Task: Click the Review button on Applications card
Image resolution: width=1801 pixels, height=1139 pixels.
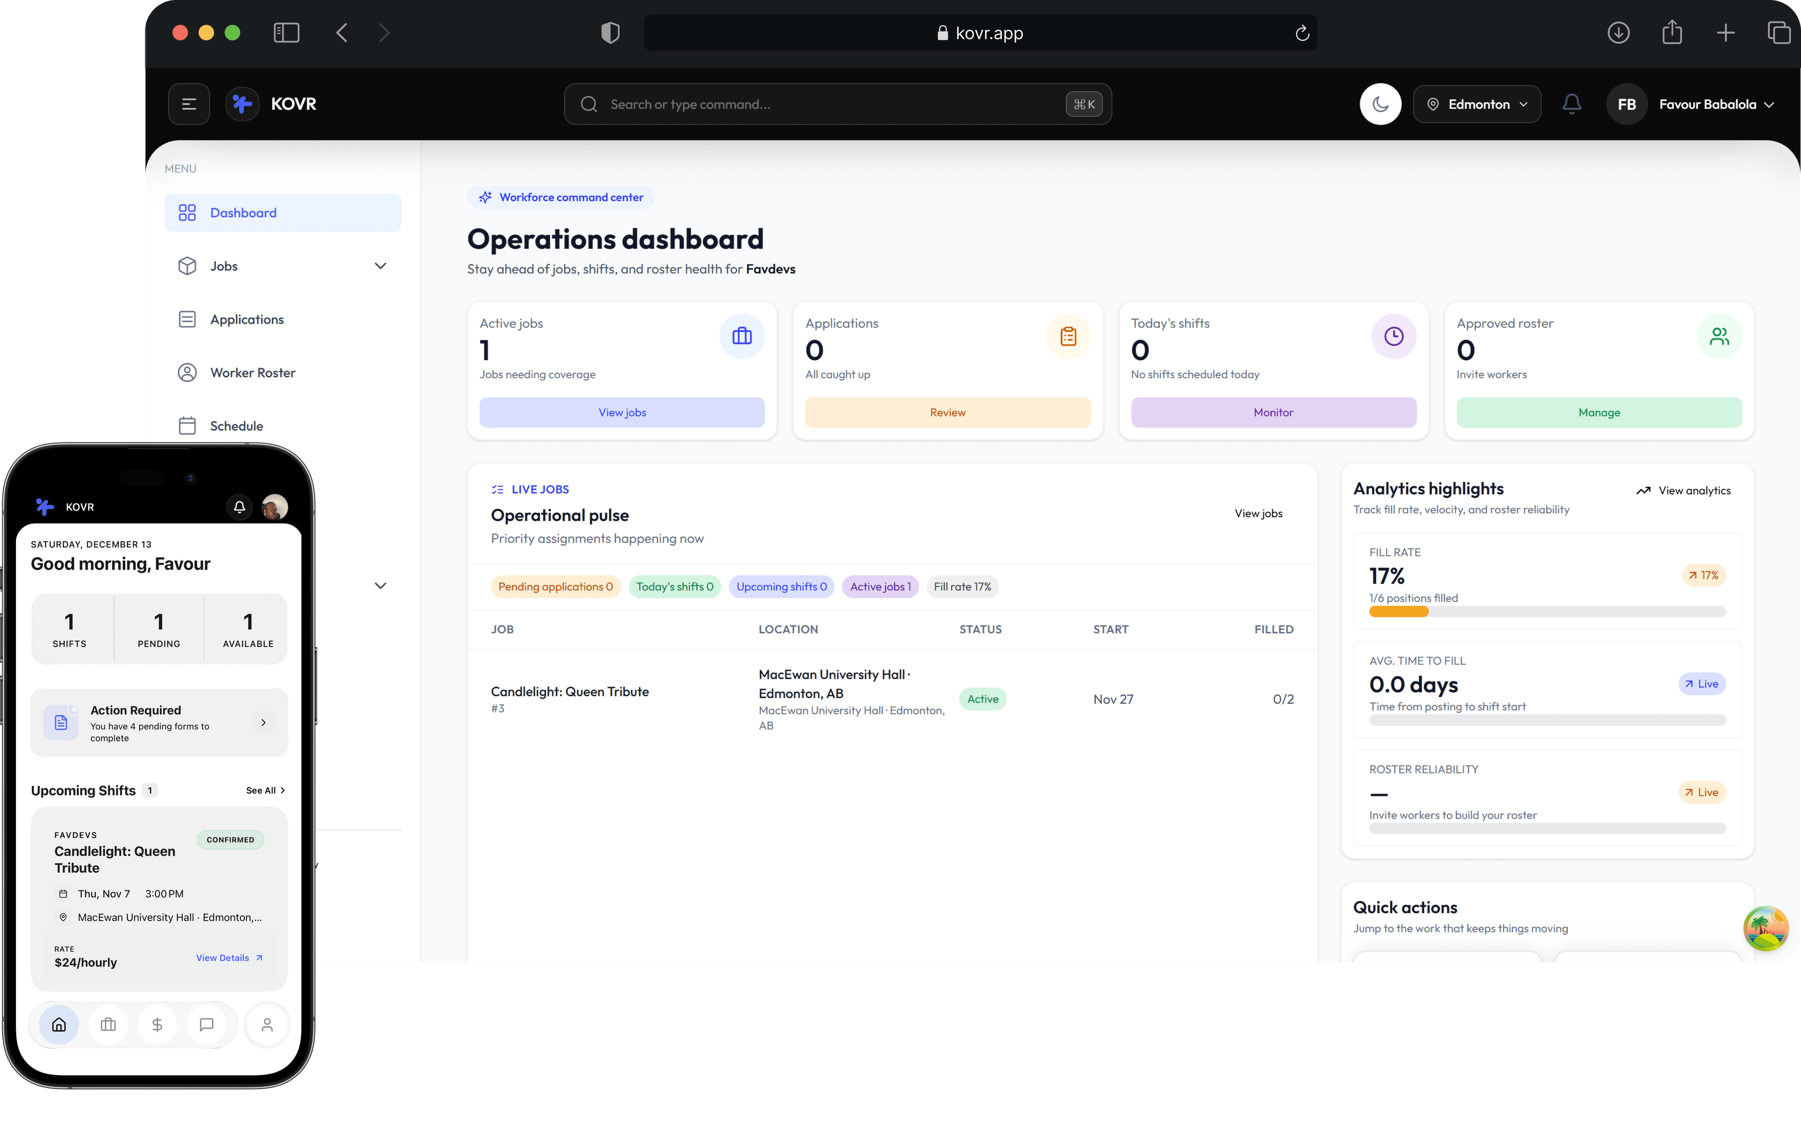Action: [x=947, y=412]
